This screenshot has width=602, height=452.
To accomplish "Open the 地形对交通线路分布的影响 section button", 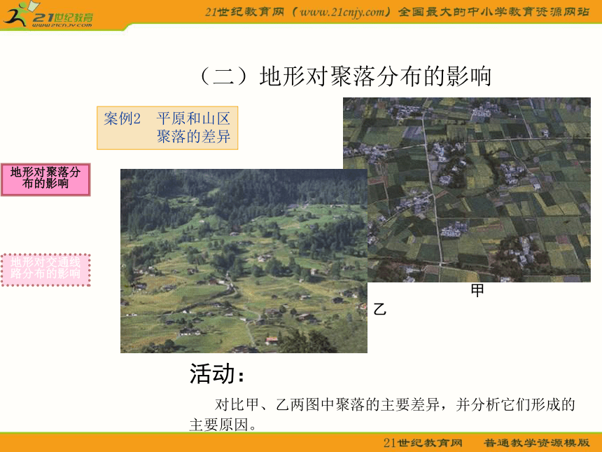I will pos(45,270).
